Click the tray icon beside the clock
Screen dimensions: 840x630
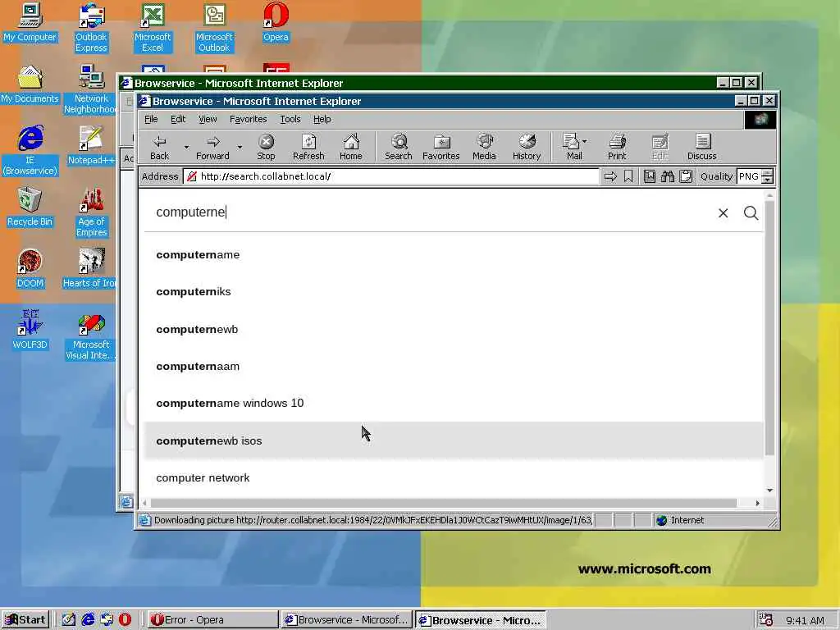765,620
